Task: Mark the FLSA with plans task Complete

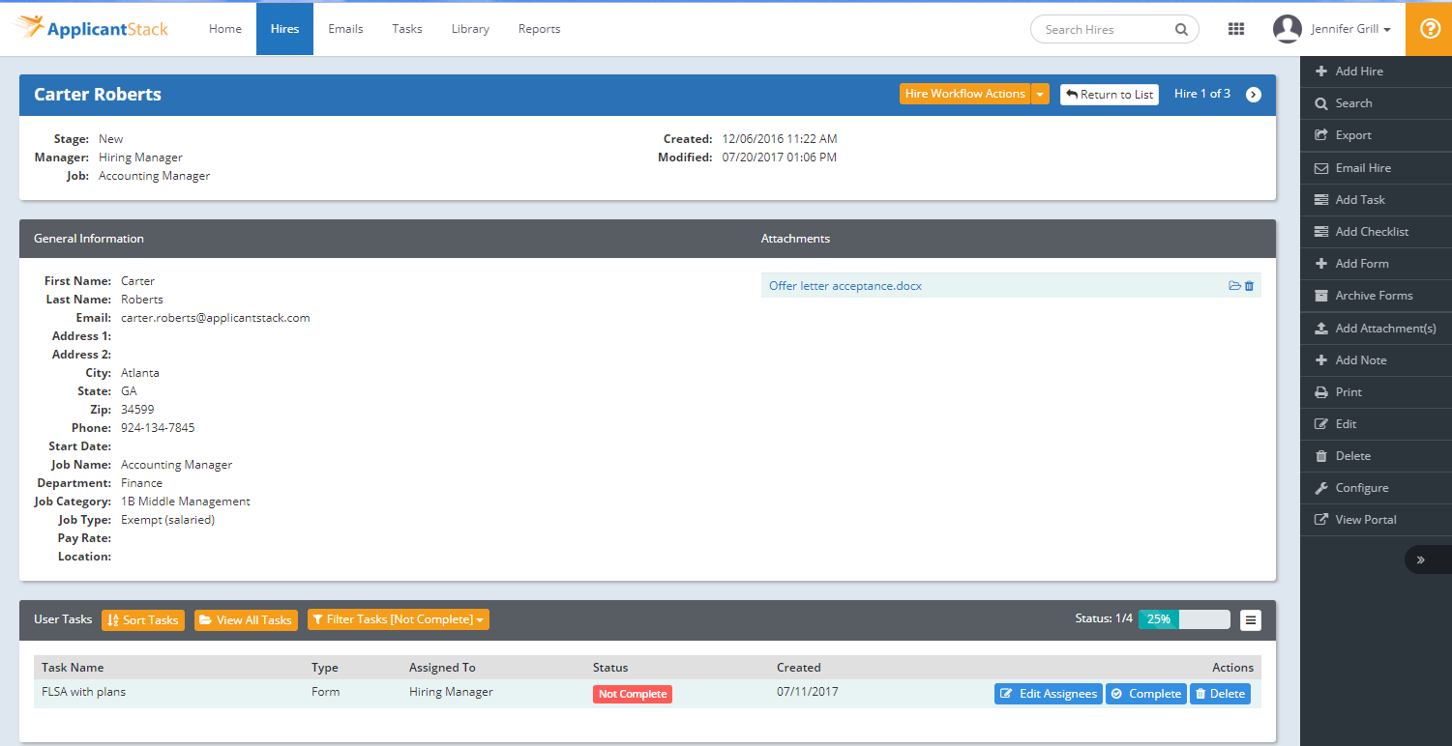Action: [x=1145, y=693]
